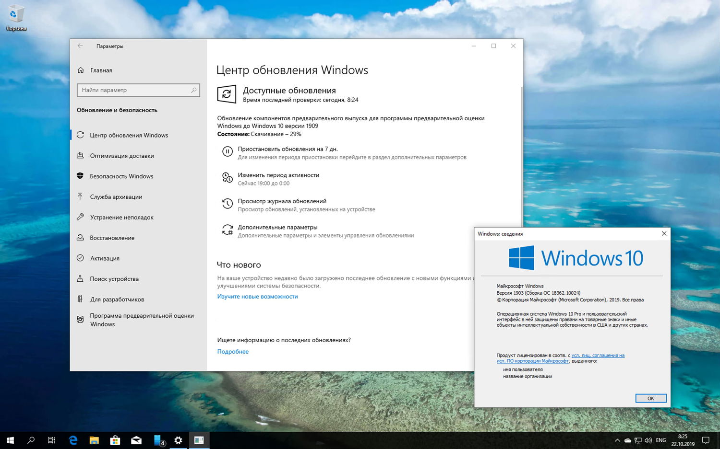Click the Что нового heading
This screenshot has width=720, height=449.
(239, 265)
